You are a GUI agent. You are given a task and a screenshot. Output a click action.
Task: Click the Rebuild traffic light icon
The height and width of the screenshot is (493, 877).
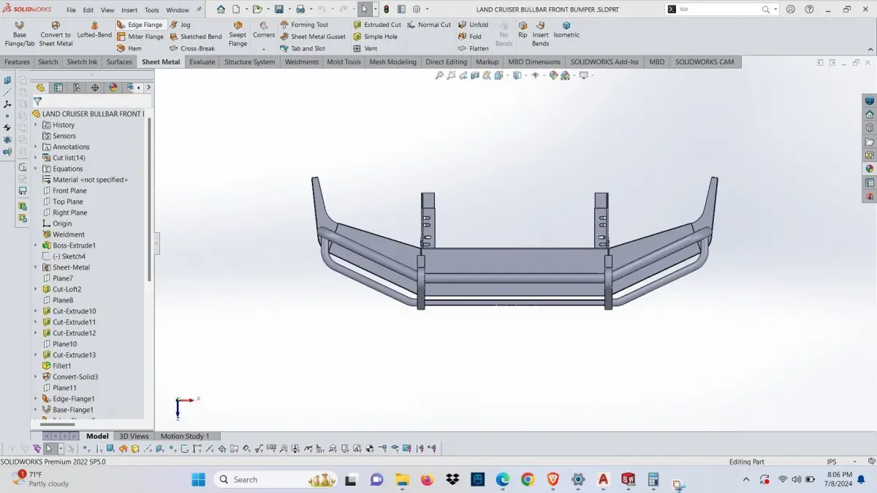pos(387,9)
